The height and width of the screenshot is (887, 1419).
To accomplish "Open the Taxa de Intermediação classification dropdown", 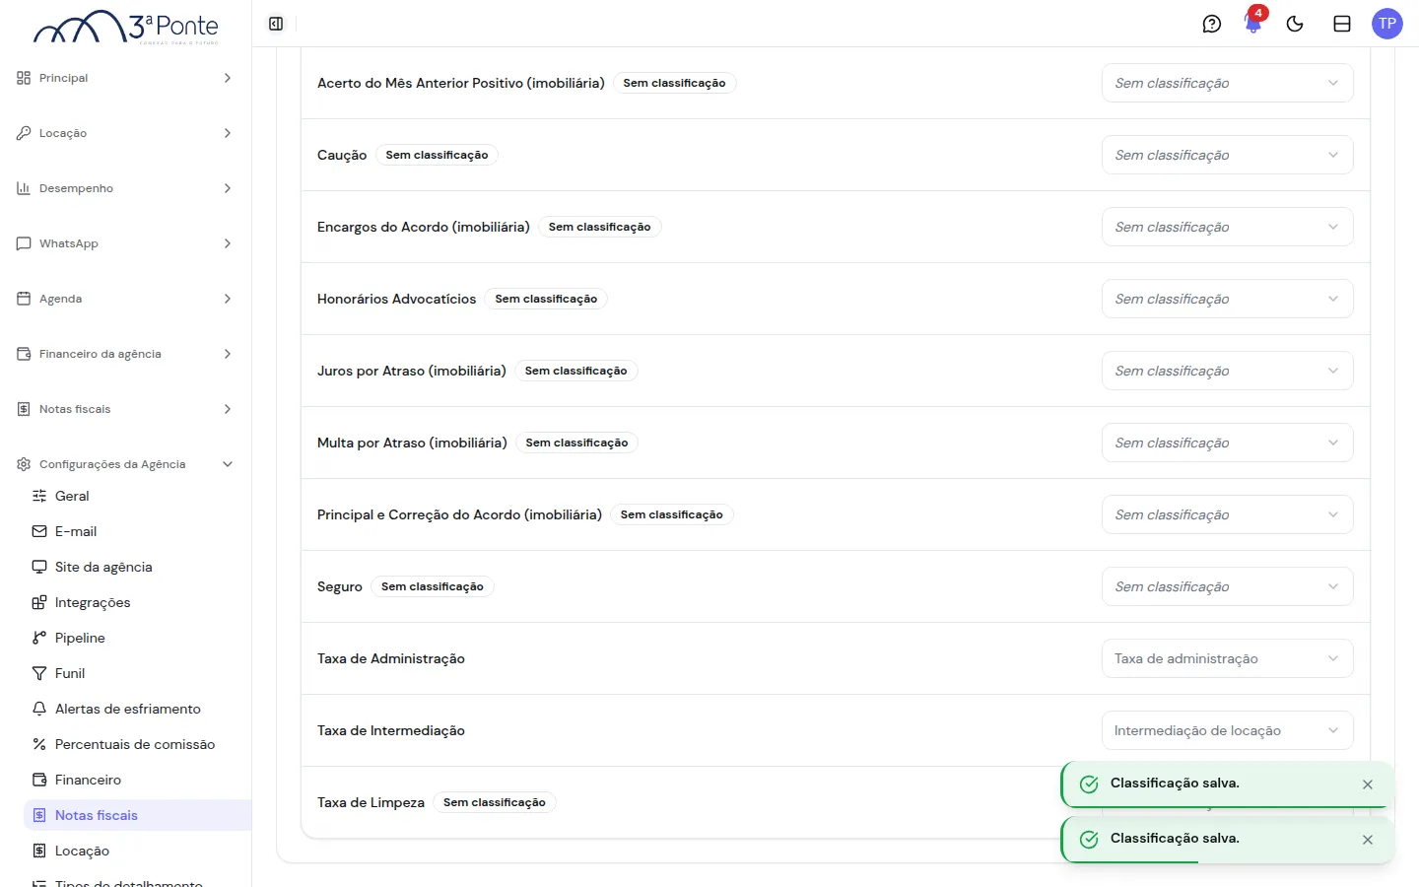I will (x=1227, y=730).
